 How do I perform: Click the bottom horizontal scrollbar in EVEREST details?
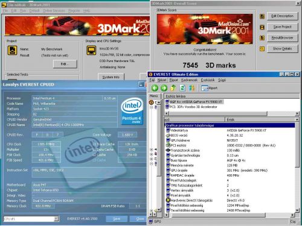[218, 215]
